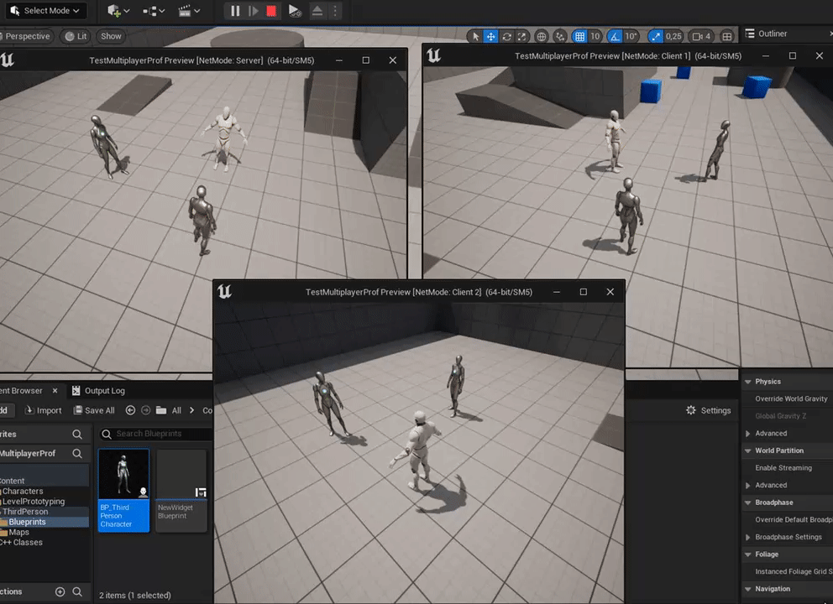Screen dimensions: 833x604
Task: Activate the selection arrow tool
Action: point(476,35)
